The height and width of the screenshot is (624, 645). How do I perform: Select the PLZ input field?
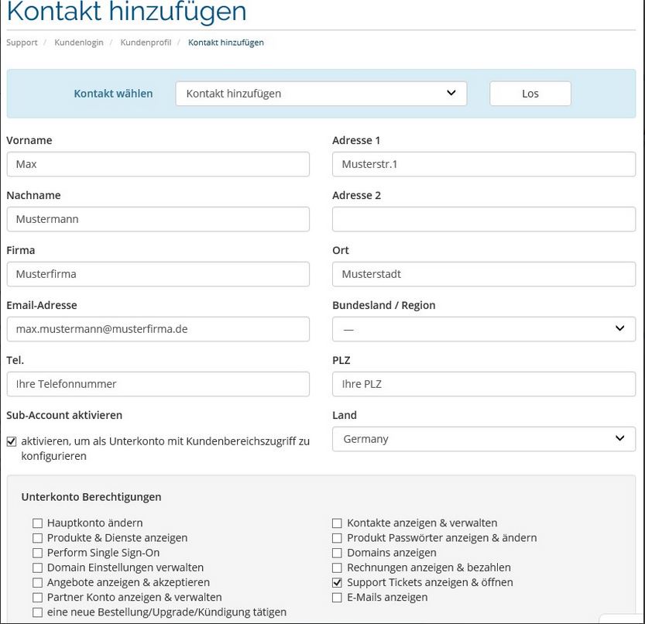483,384
